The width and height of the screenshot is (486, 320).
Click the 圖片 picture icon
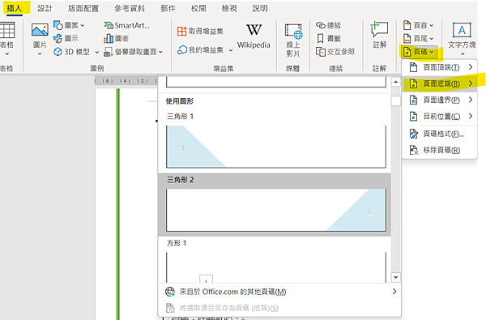(x=40, y=30)
